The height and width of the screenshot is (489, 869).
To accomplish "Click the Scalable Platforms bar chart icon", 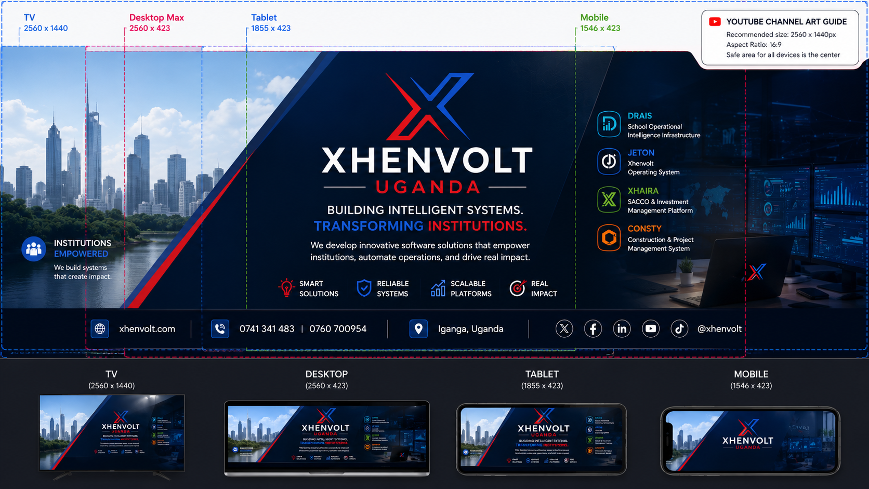I will click(x=438, y=288).
